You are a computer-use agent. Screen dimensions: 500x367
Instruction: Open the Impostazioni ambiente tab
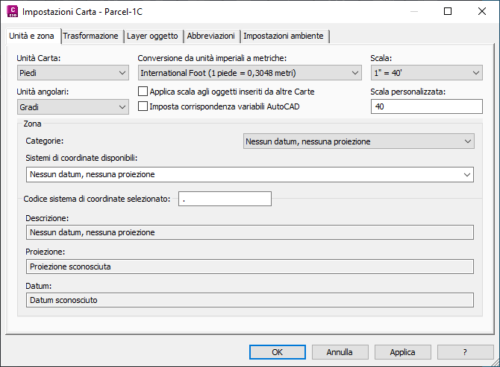point(284,36)
